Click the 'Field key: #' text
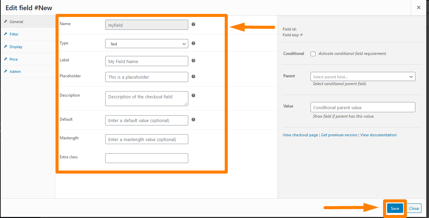The height and width of the screenshot is (218, 429). point(292,35)
